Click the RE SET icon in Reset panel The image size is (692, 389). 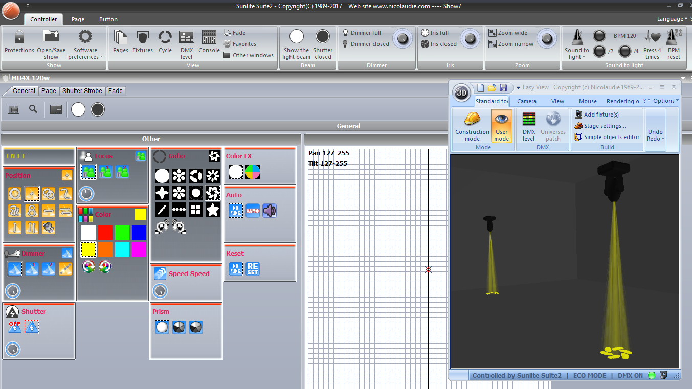253,268
